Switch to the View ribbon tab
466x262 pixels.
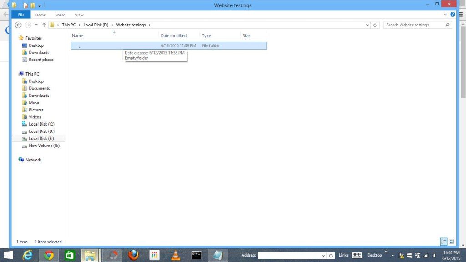coord(79,15)
